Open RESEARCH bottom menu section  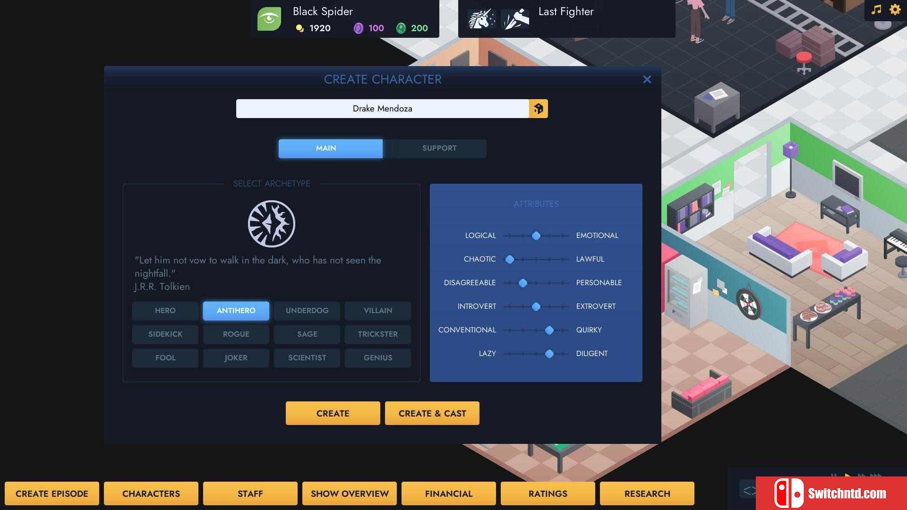click(x=647, y=493)
